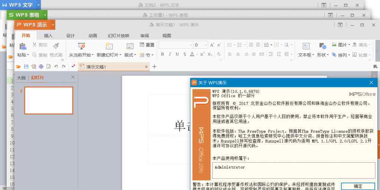This screenshot has height=190, width=380.
Task: Insert a Text Box (文本框) icon
Action: click(306, 46)
